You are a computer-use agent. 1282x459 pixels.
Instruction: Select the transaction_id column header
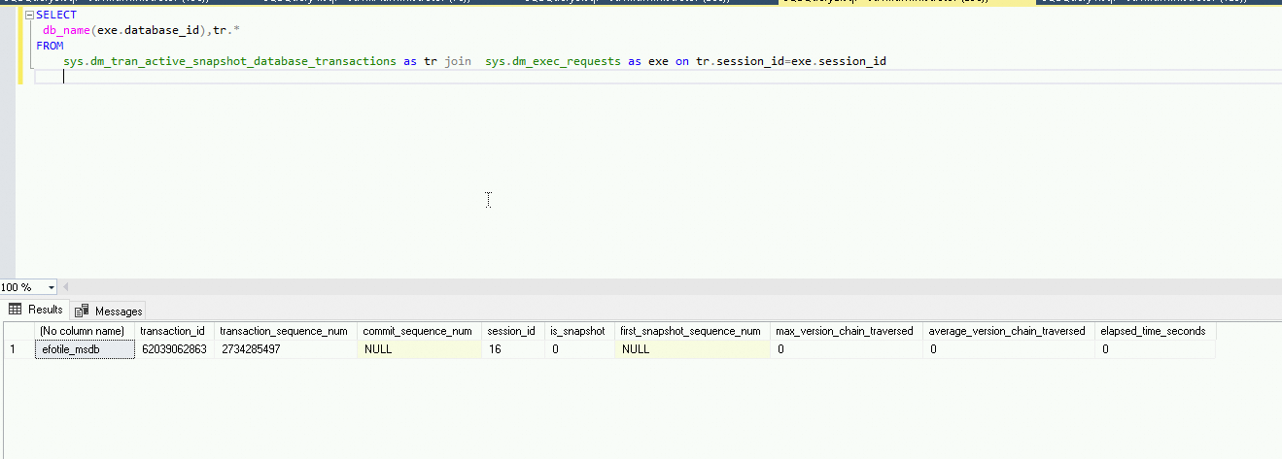click(174, 331)
